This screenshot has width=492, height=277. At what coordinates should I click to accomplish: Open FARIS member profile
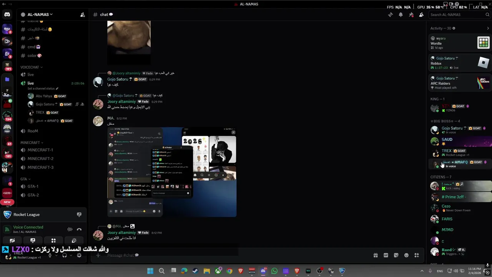pyautogui.click(x=460, y=219)
